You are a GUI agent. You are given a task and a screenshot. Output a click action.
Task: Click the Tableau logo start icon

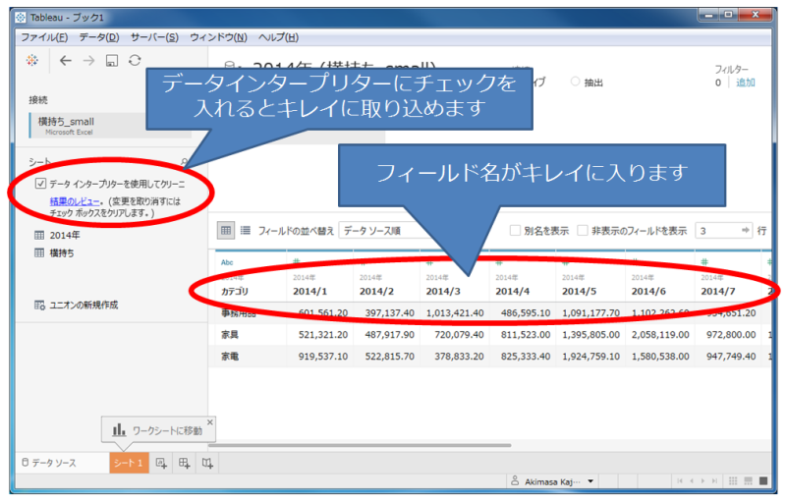click(32, 61)
